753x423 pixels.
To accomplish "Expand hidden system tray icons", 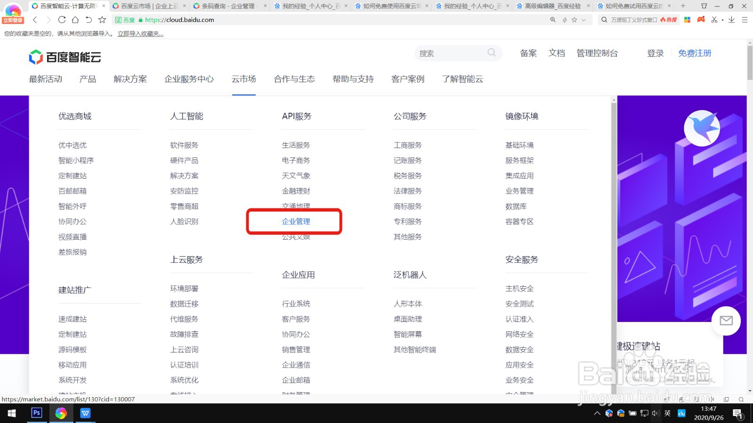I will tap(596, 414).
